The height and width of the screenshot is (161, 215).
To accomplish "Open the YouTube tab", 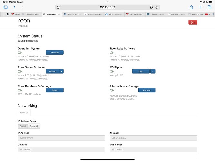I will (x=206, y=14).
